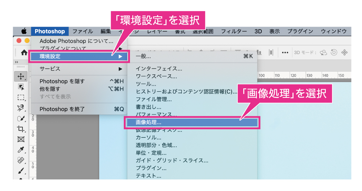Select 一般... preferences
Viewport: 362px width, 191px height.
pyautogui.click(x=192, y=56)
